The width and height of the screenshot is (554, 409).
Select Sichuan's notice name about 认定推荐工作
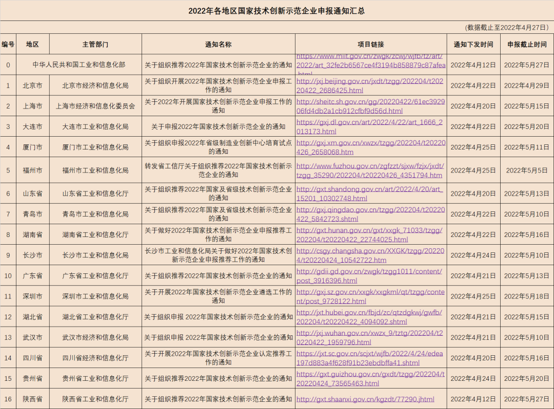pyautogui.click(x=219, y=357)
